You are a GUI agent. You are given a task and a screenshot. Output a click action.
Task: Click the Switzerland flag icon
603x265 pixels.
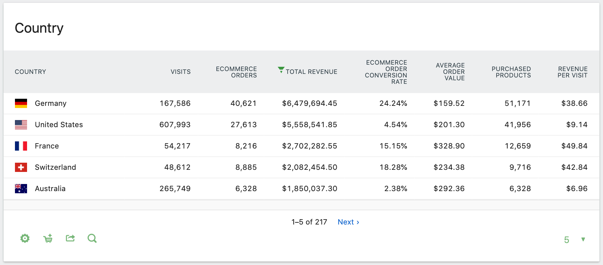coord(21,167)
